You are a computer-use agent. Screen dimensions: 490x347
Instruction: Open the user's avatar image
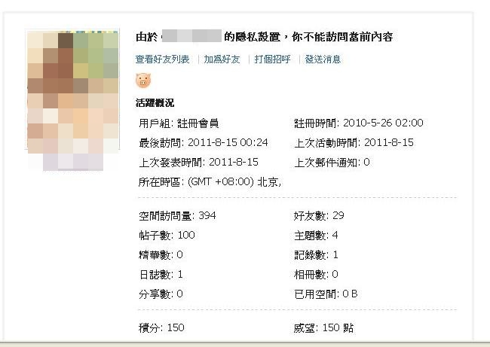(x=72, y=99)
